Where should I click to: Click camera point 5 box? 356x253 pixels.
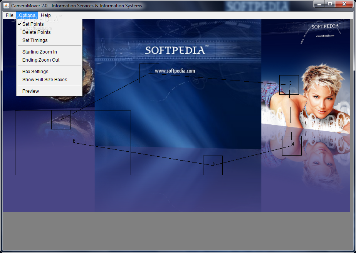coord(213,166)
